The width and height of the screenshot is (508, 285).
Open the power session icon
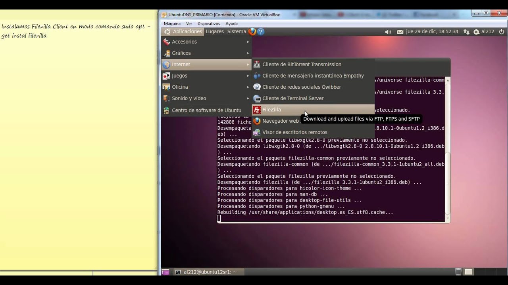click(502, 32)
